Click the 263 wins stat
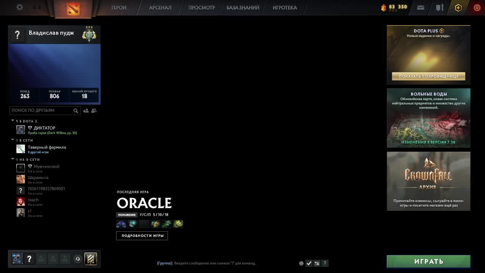Image resolution: width=485 pixels, height=273 pixels. (x=25, y=94)
